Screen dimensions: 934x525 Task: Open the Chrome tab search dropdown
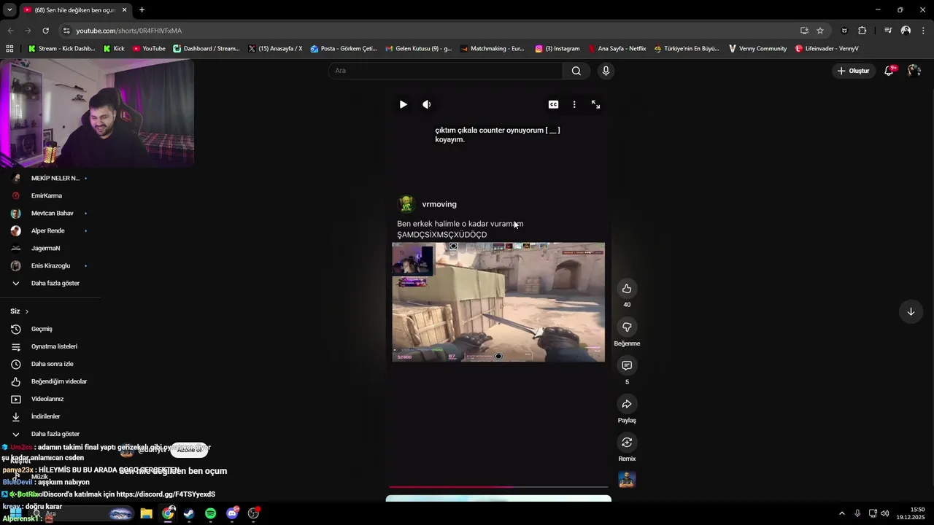click(9, 9)
